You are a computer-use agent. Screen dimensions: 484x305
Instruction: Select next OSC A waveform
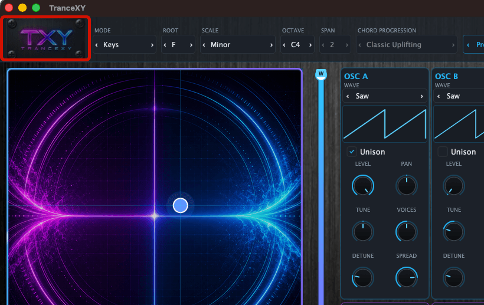[421, 97]
